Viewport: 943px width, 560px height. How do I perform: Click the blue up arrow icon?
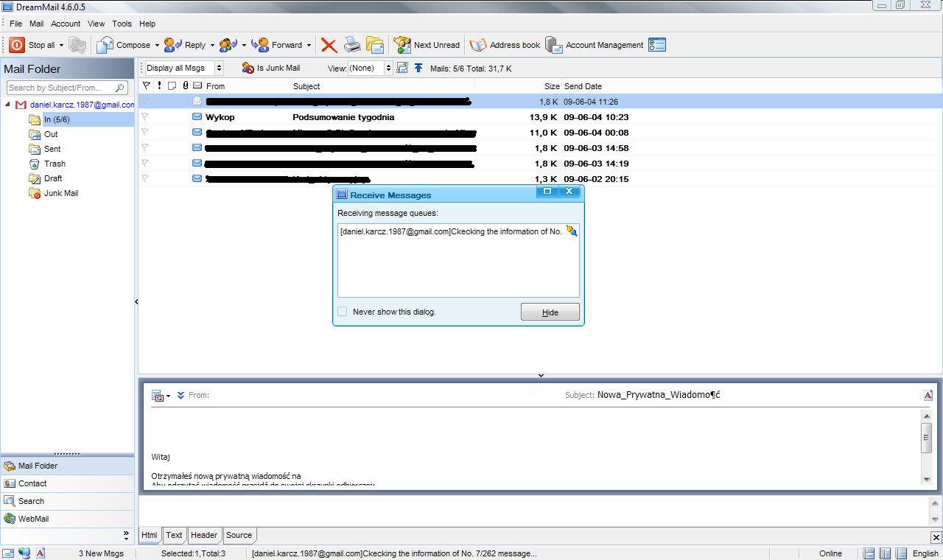[x=418, y=68]
